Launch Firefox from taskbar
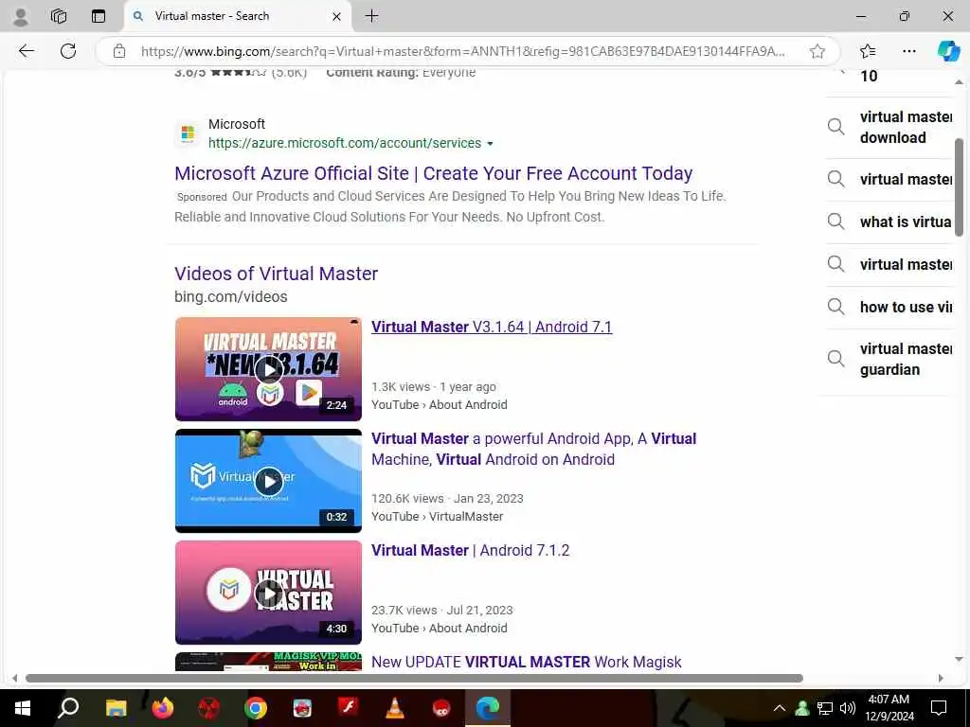 coord(163,708)
